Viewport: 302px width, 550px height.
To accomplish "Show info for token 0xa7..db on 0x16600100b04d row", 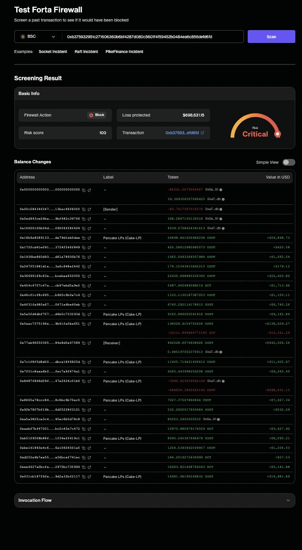I will pos(222,228).
